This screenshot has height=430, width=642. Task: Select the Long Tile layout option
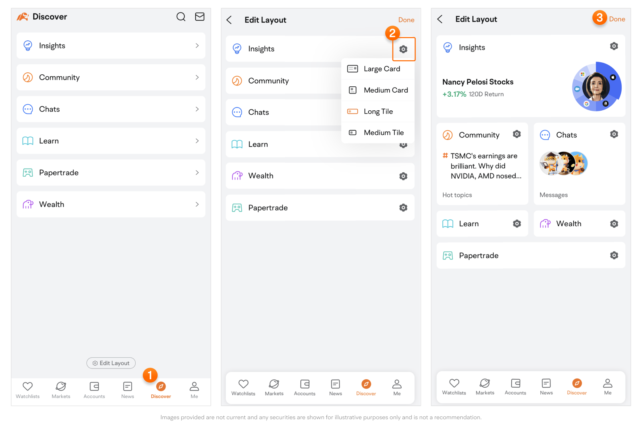(x=378, y=111)
